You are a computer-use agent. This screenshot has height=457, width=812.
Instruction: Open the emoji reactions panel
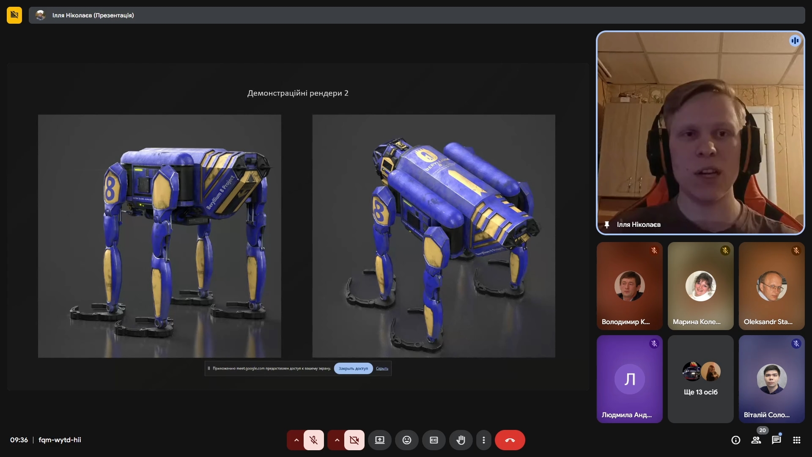click(406, 440)
